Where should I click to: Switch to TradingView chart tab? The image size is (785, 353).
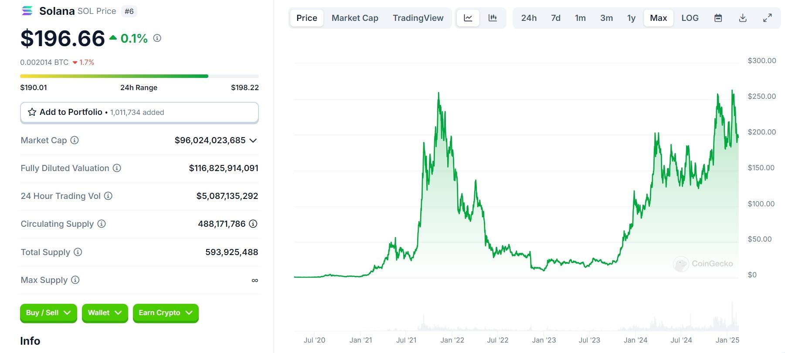(x=418, y=18)
